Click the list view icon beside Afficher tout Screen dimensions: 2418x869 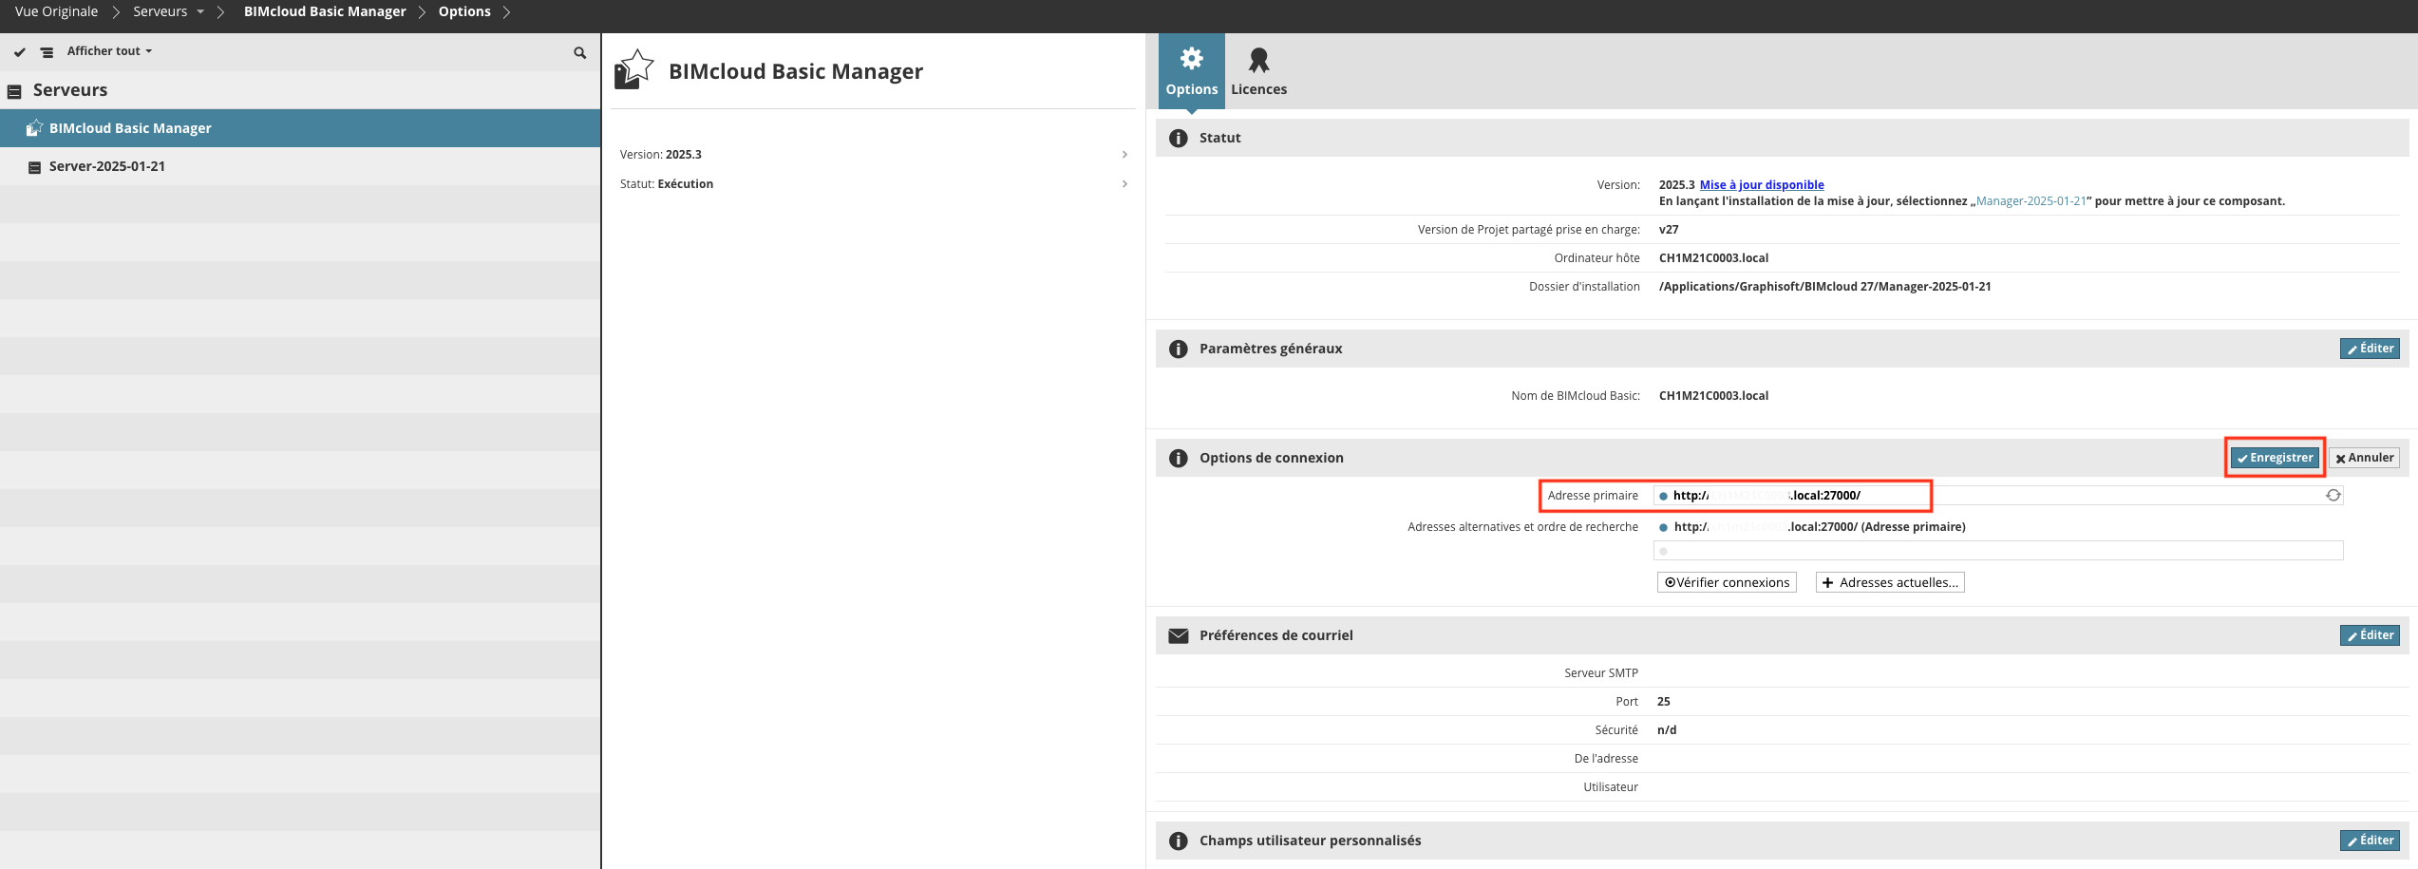pos(47,52)
